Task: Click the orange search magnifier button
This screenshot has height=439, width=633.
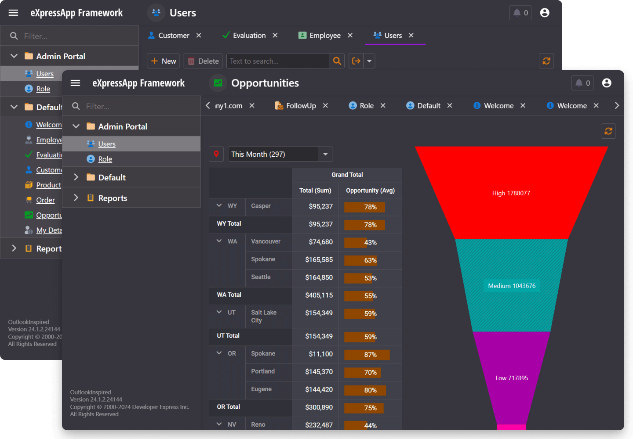Action: click(x=337, y=61)
